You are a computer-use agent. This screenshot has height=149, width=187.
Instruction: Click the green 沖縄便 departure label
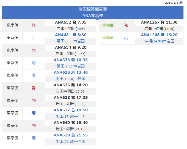[x=108, y=25]
